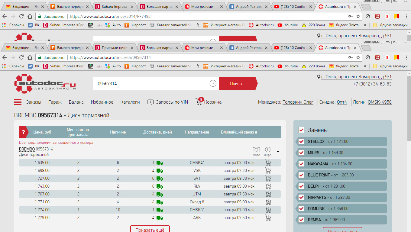Open the home page in lower browser window
The width and height of the screenshot is (411, 232).
point(30,57)
